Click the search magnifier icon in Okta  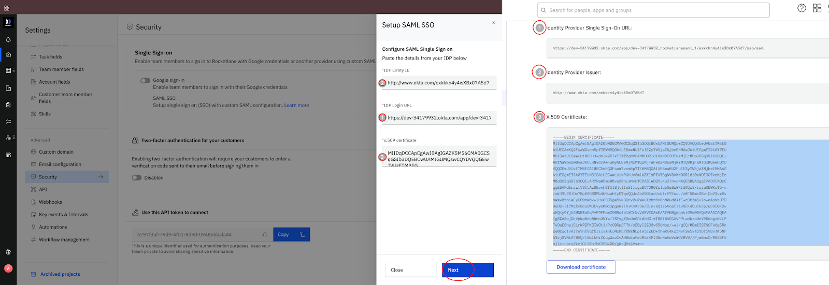click(544, 10)
